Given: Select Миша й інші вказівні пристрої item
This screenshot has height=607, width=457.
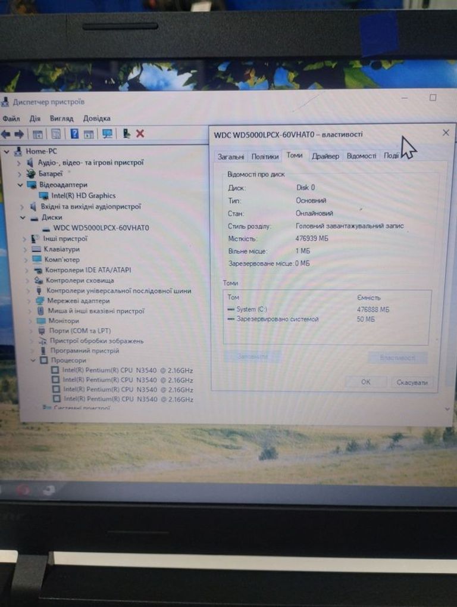Looking at the screenshot, I should tap(96, 311).
